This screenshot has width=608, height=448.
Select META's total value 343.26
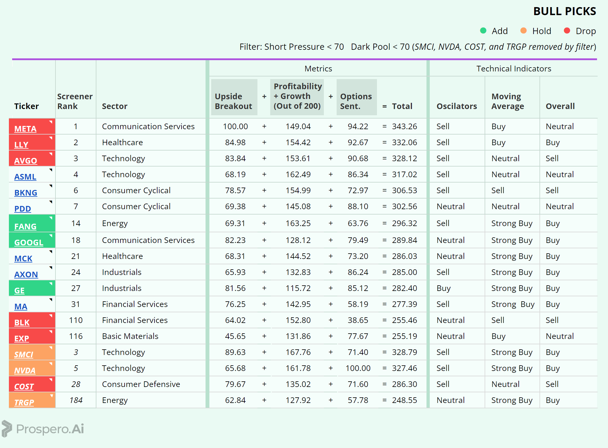click(x=405, y=127)
